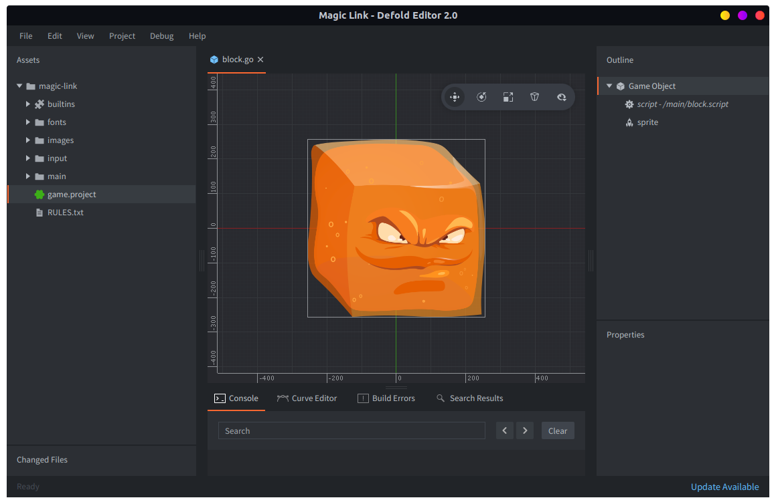Open the Debug menu
This screenshot has height=504, width=776.
pyautogui.click(x=161, y=36)
